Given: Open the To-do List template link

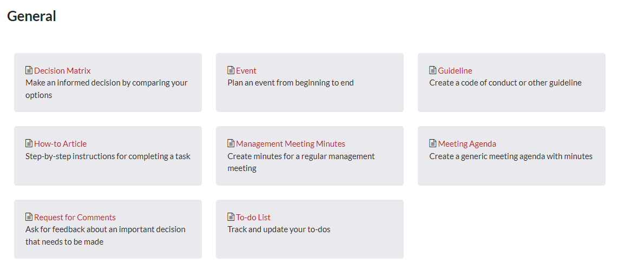Looking at the screenshot, I should [253, 217].
